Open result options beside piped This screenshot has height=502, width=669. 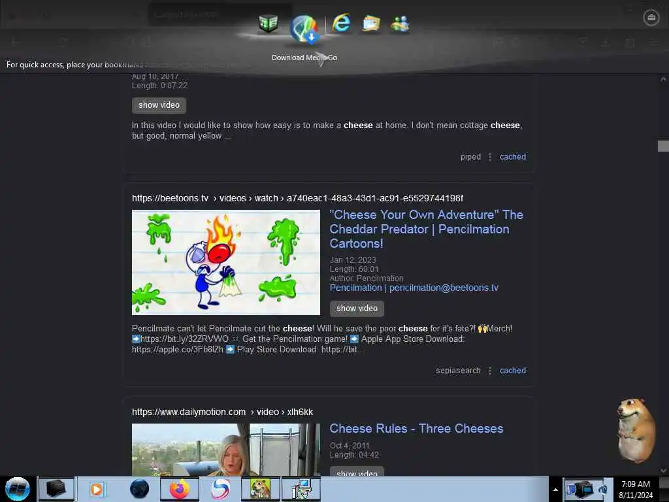[490, 157]
